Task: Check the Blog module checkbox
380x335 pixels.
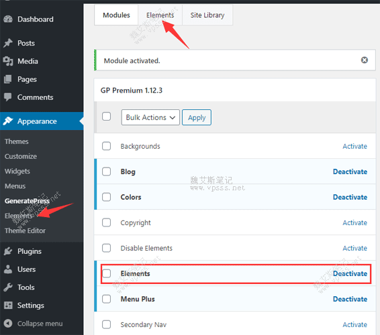Action: pos(106,172)
